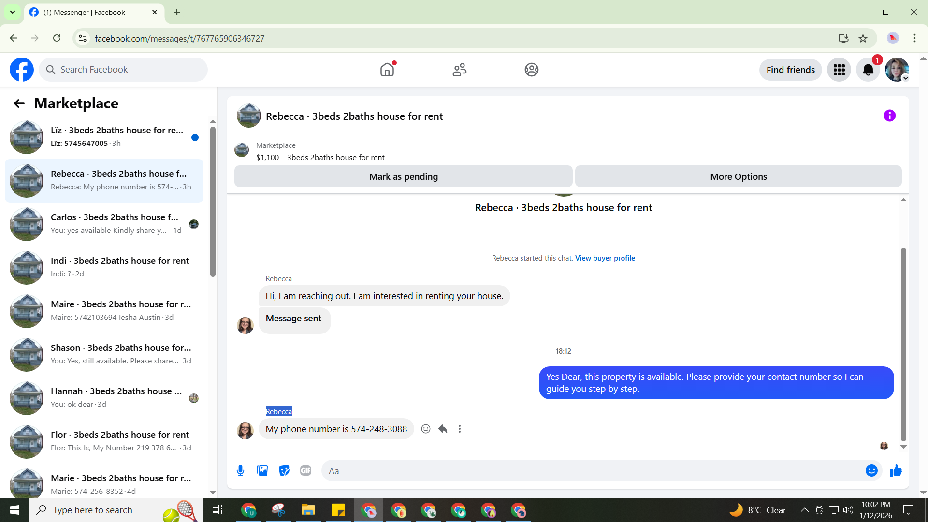
Task: Open the GIF picker
Action: 305,471
